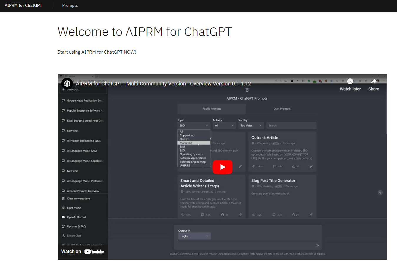Select the Public Prompts tab in the video preview

212,109
